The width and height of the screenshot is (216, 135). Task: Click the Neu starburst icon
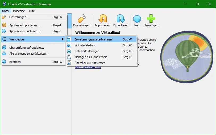137,19
